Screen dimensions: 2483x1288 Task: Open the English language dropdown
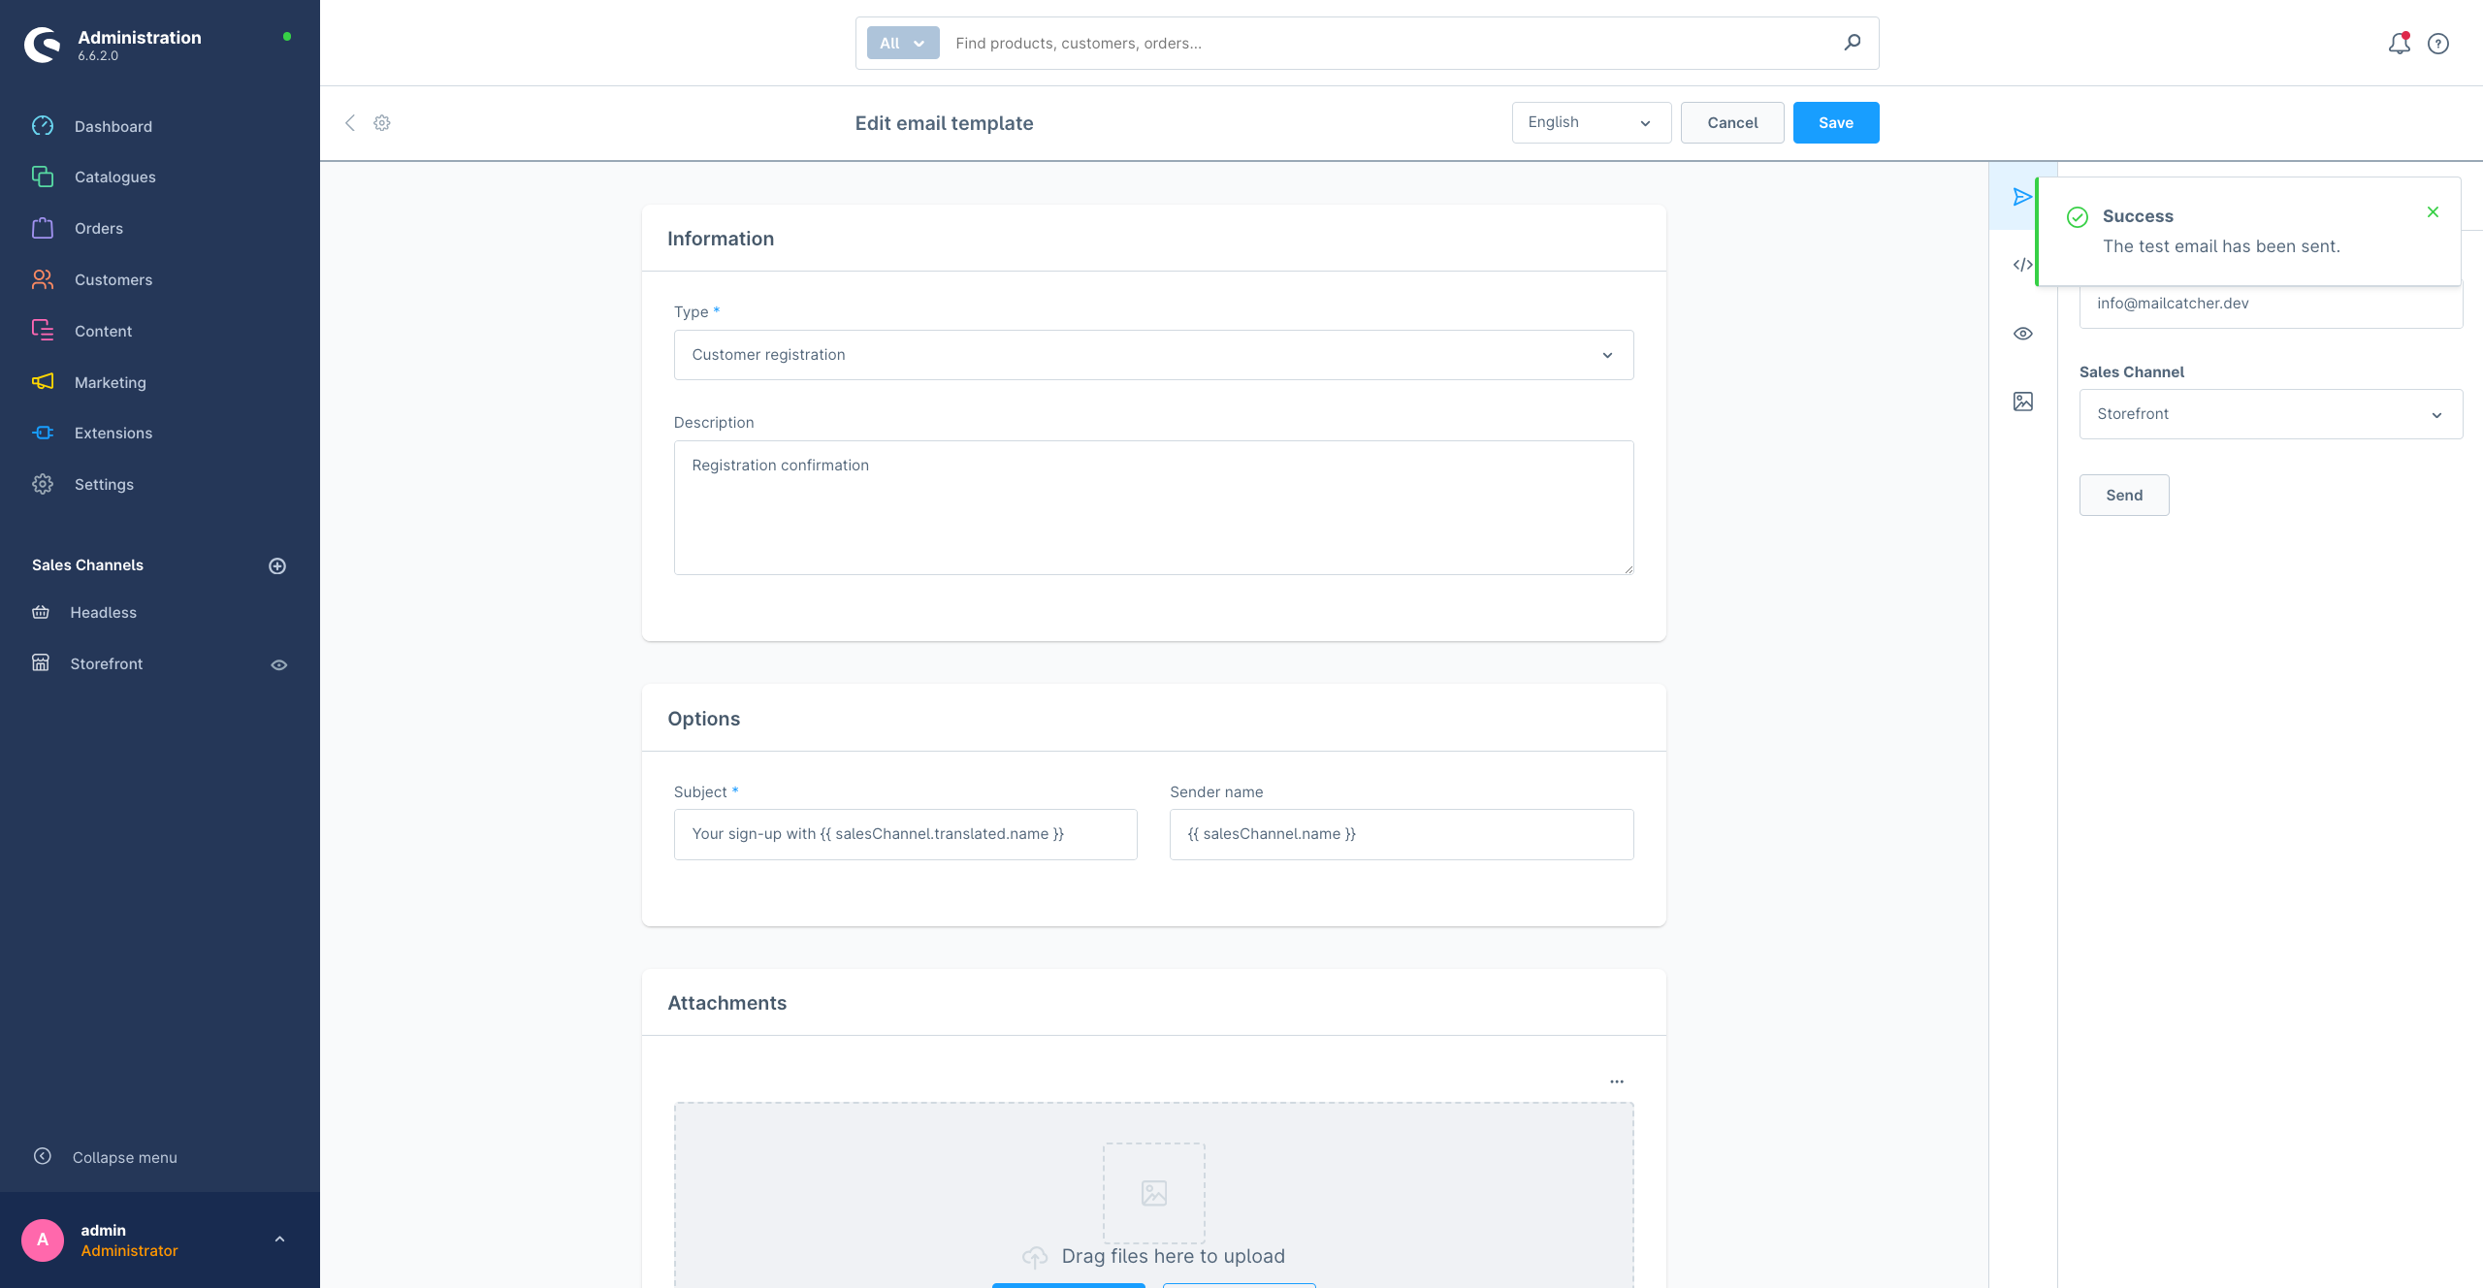pyautogui.click(x=1591, y=122)
